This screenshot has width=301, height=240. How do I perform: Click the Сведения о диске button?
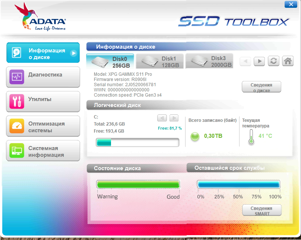click(x=261, y=87)
